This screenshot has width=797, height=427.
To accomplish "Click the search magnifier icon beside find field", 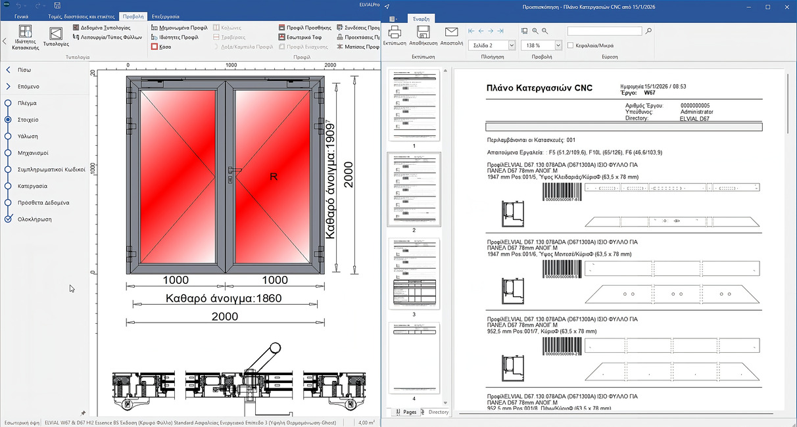I will click(649, 31).
